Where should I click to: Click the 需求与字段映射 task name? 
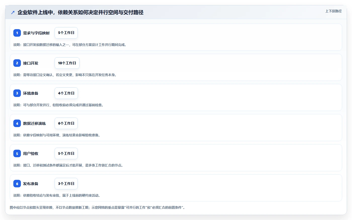[36, 33]
